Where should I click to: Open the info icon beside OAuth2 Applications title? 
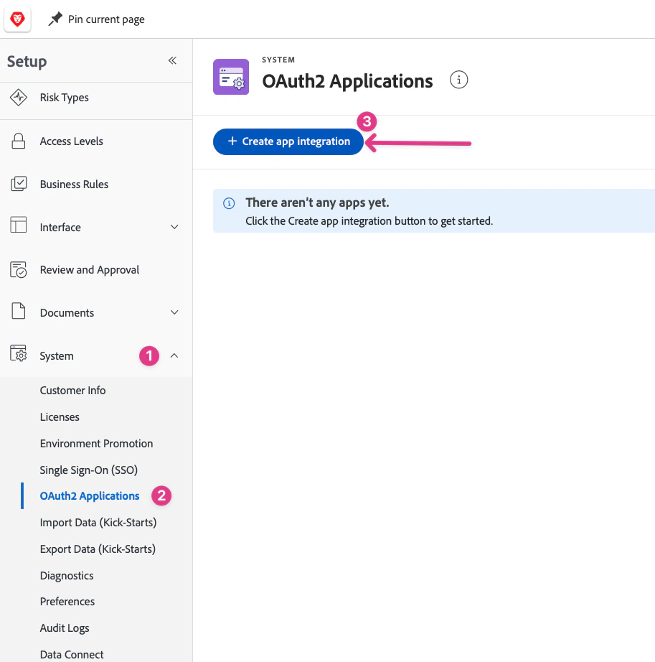458,80
